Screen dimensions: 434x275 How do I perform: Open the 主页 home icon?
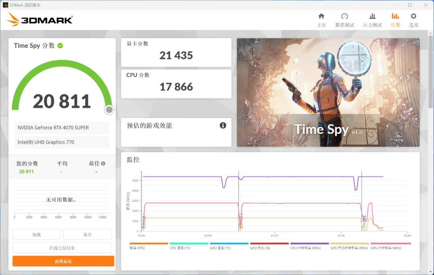pyautogui.click(x=321, y=16)
